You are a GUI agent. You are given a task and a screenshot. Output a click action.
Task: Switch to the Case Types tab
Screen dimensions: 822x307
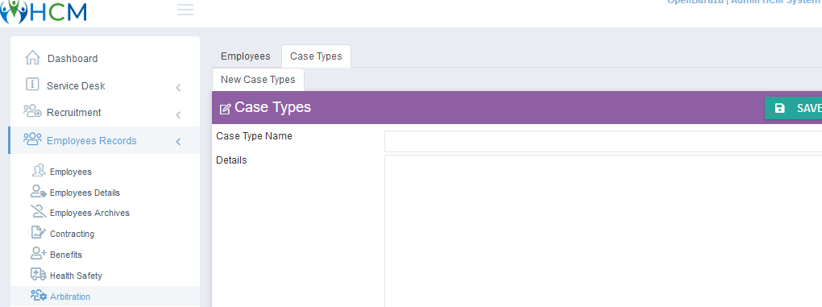(316, 56)
